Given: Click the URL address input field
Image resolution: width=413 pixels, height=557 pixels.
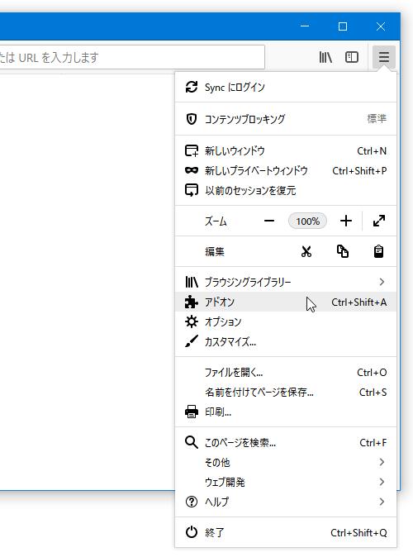Looking at the screenshot, I should [131, 57].
